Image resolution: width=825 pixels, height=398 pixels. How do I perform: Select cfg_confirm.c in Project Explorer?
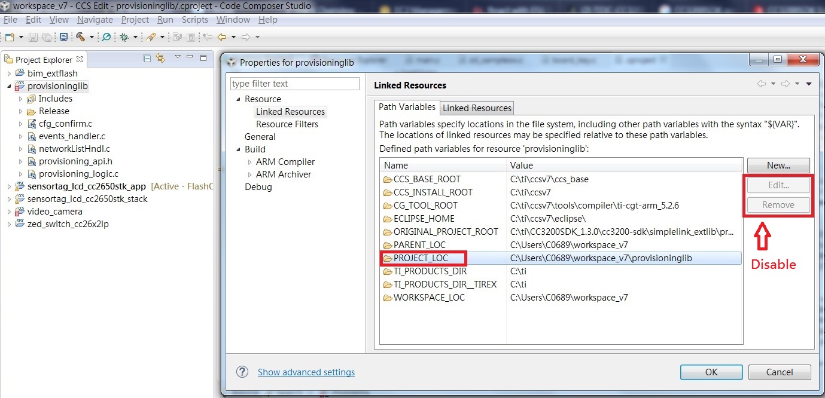point(65,124)
